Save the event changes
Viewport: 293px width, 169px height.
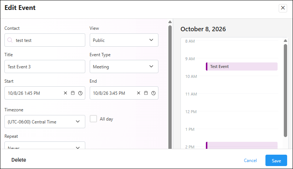(276, 161)
